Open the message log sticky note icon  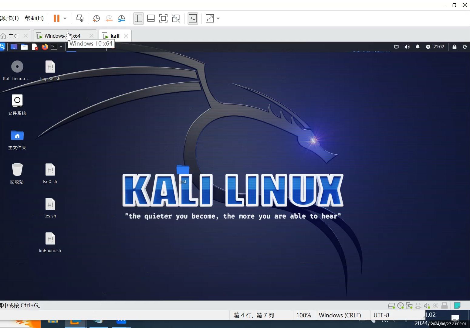(457, 306)
